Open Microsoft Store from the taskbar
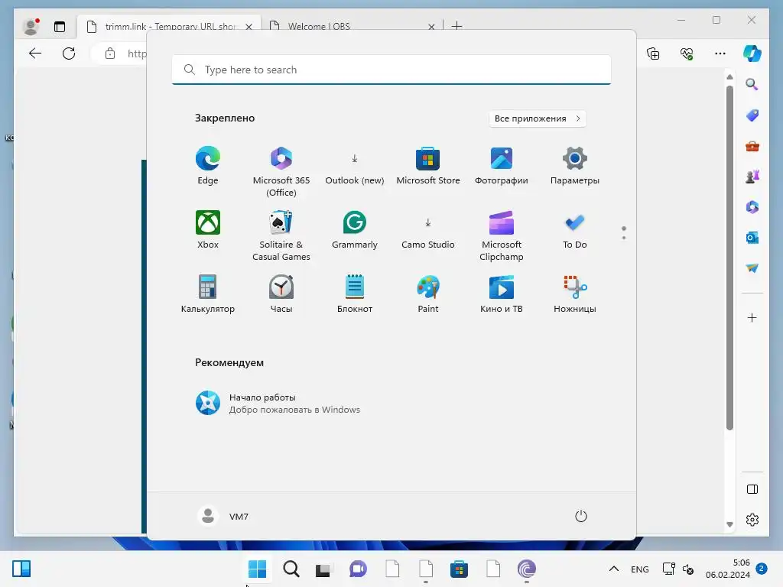 tap(459, 569)
